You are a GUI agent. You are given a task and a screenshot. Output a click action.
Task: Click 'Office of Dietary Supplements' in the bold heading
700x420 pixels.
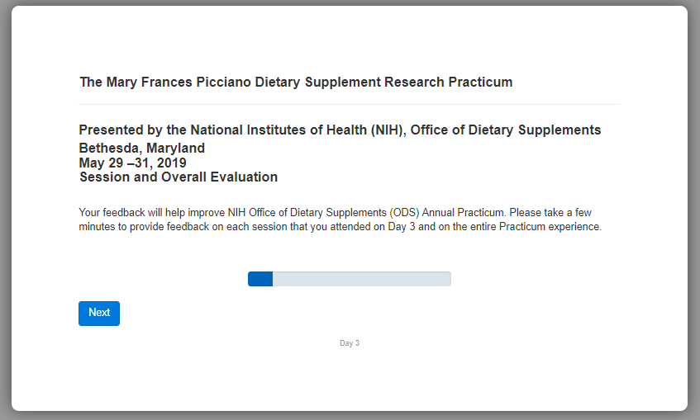[505, 130]
